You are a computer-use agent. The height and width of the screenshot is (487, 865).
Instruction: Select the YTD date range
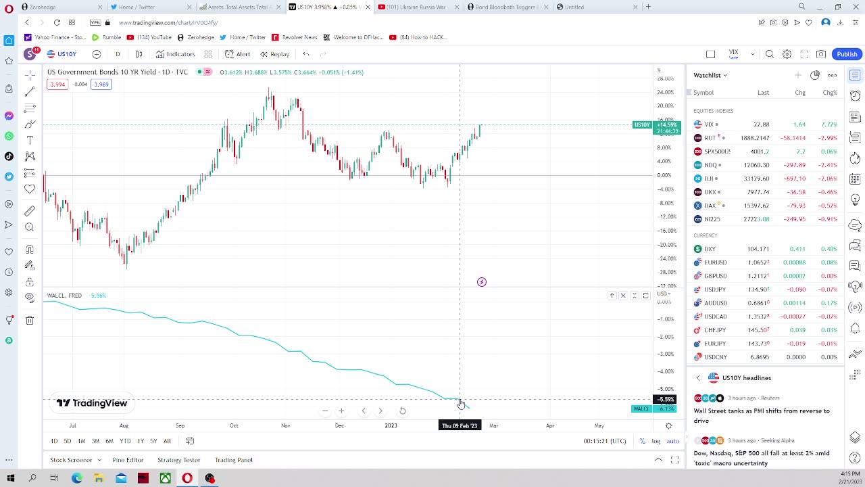pos(125,441)
